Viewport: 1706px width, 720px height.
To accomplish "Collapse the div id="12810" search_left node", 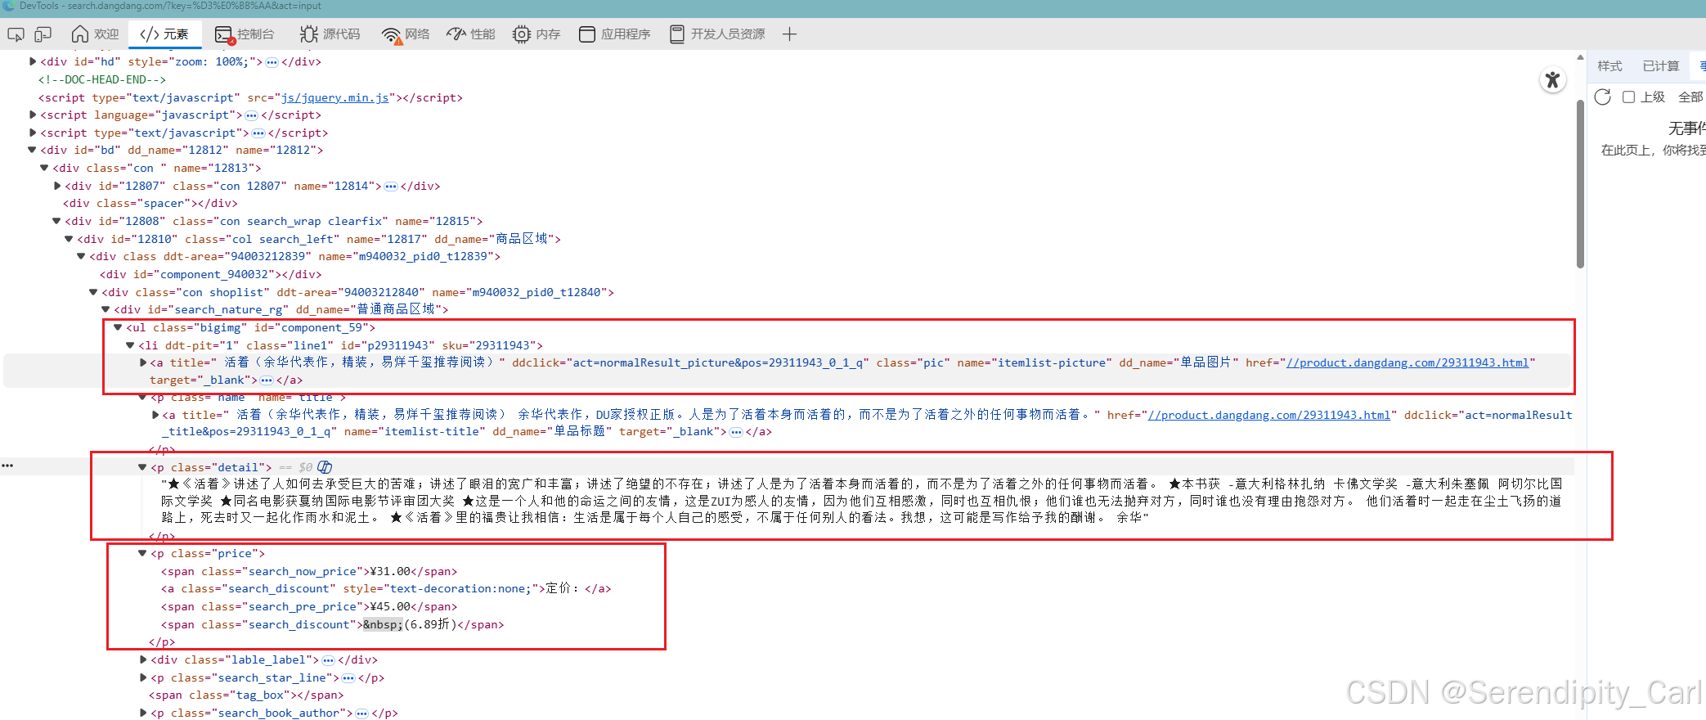I will tap(70, 239).
